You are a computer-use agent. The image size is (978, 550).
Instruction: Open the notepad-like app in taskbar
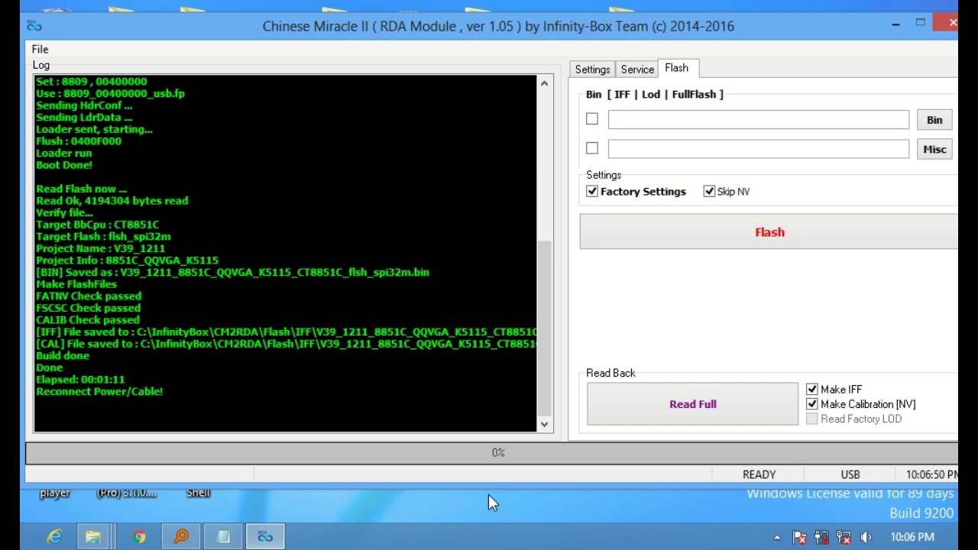point(223,537)
